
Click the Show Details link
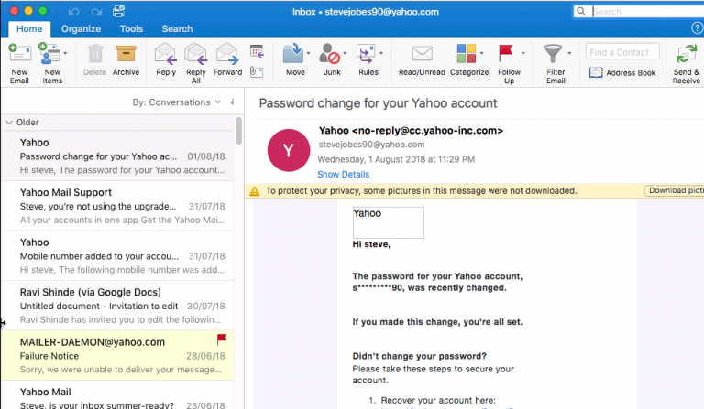click(x=343, y=174)
